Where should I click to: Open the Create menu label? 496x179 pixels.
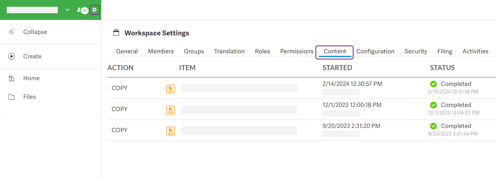click(x=32, y=56)
